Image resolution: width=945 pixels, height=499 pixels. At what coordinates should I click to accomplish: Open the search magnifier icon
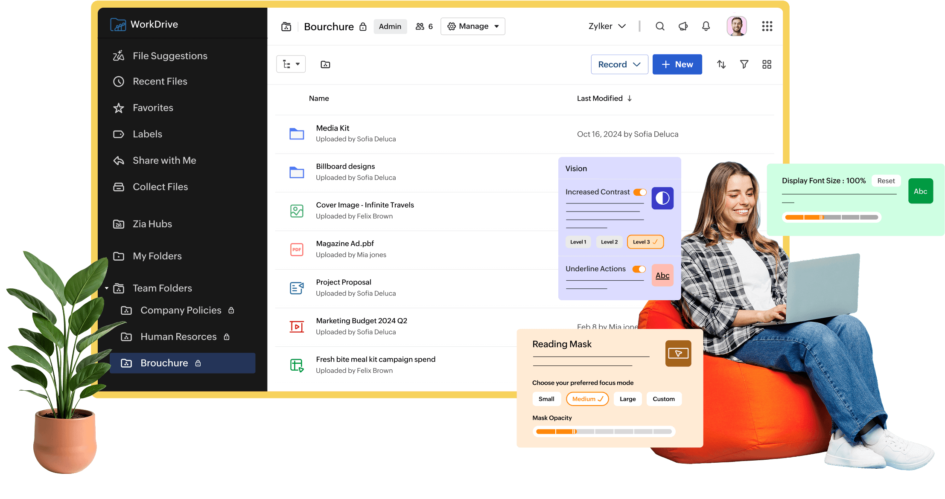(x=660, y=26)
